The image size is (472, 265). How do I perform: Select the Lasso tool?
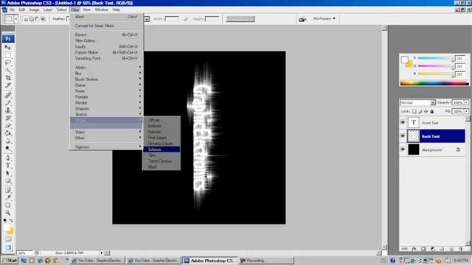point(8,63)
